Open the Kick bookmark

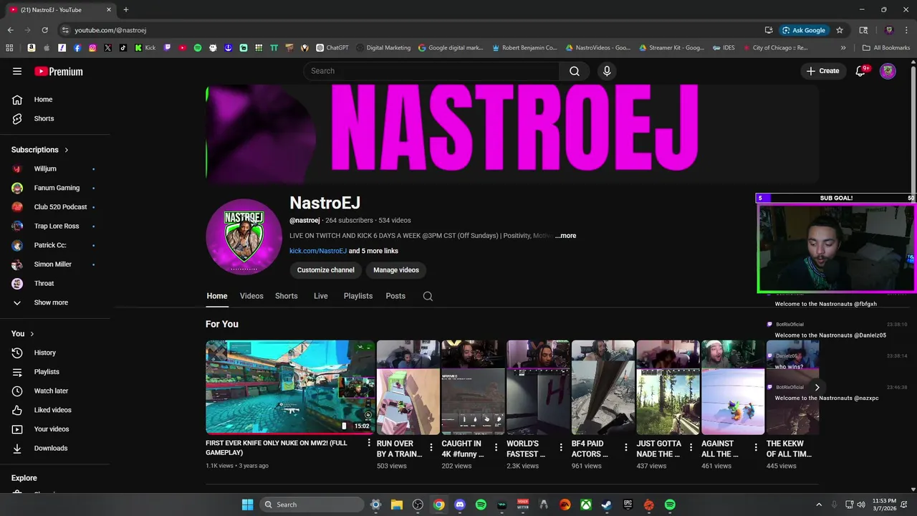(x=145, y=48)
